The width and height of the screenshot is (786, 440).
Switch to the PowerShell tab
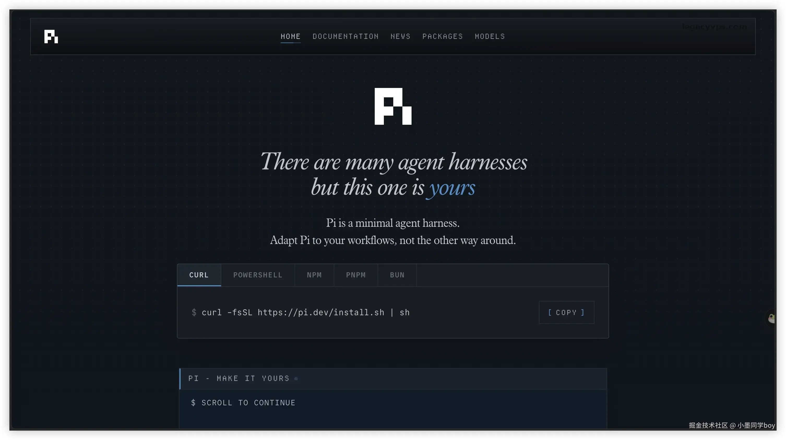(258, 275)
